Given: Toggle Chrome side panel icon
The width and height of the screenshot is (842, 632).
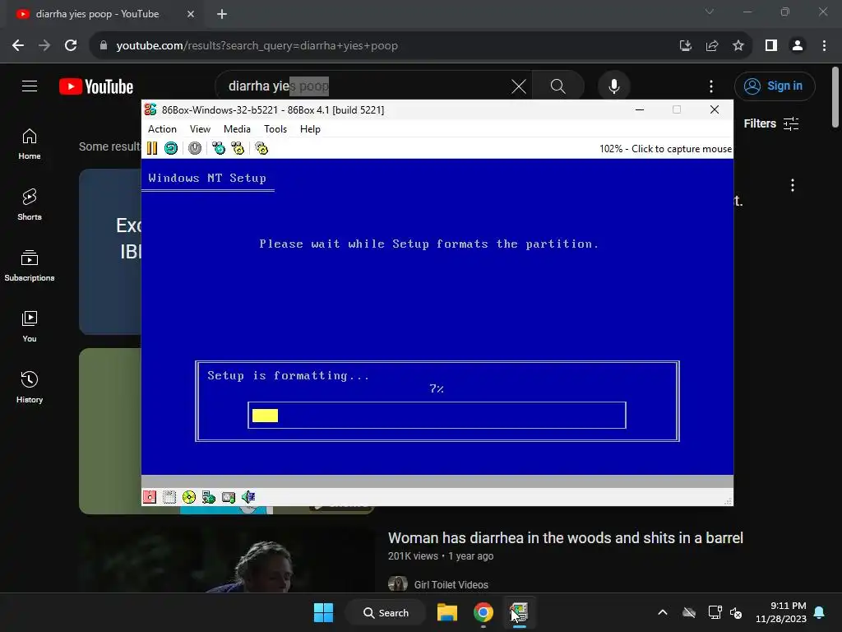Looking at the screenshot, I should (771, 46).
